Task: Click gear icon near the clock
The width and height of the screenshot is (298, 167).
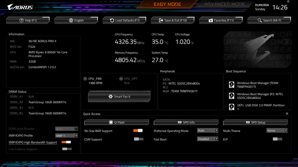Action: 288,1
